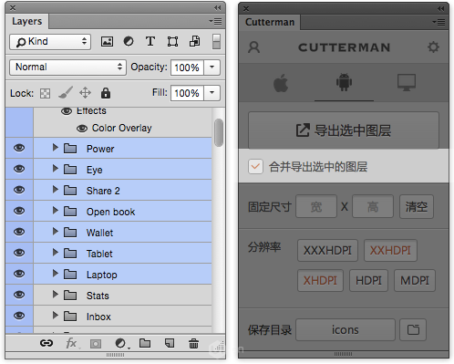Click the pixel layer filter icon
Image resolution: width=454 pixels, height=364 pixels.
pos(107,41)
